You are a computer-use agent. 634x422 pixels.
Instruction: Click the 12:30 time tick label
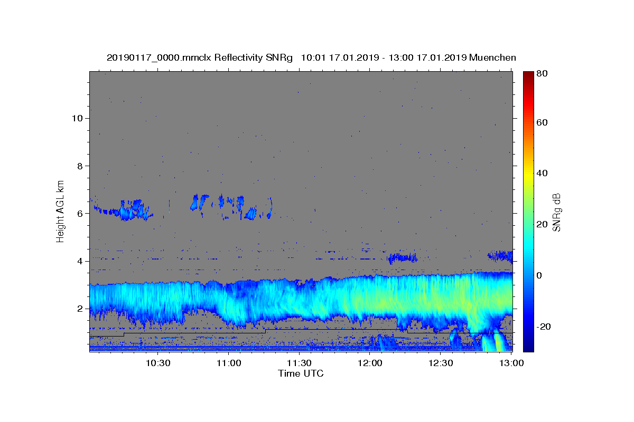(x=441, y=363)
